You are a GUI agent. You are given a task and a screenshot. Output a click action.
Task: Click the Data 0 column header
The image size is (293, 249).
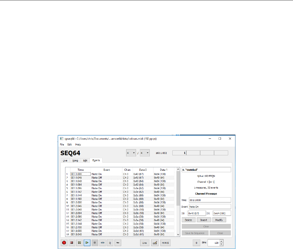[143, 170]
